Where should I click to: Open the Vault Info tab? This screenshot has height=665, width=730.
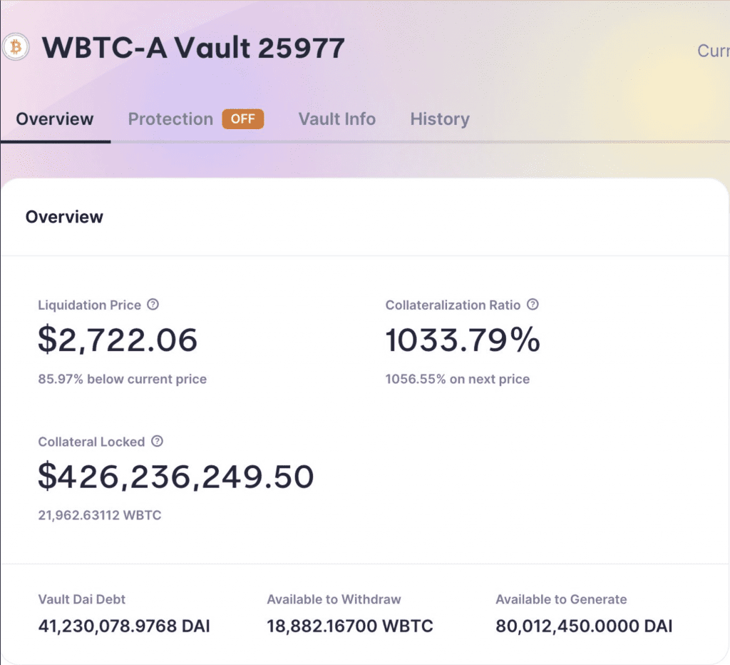[x=337, y=119]
